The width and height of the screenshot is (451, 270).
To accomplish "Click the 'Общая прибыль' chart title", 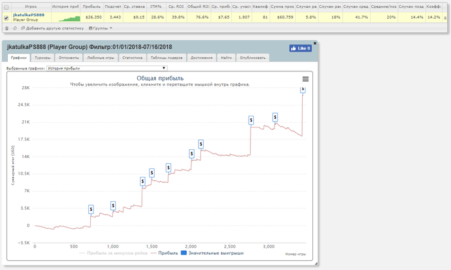I will [160, 78].
